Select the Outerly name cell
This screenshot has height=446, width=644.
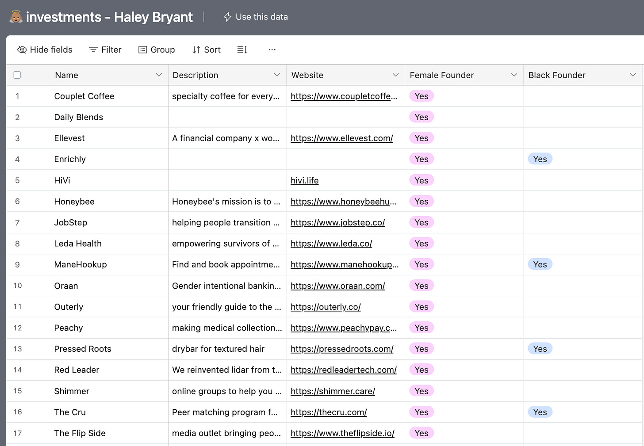click(x=109, y=307)
